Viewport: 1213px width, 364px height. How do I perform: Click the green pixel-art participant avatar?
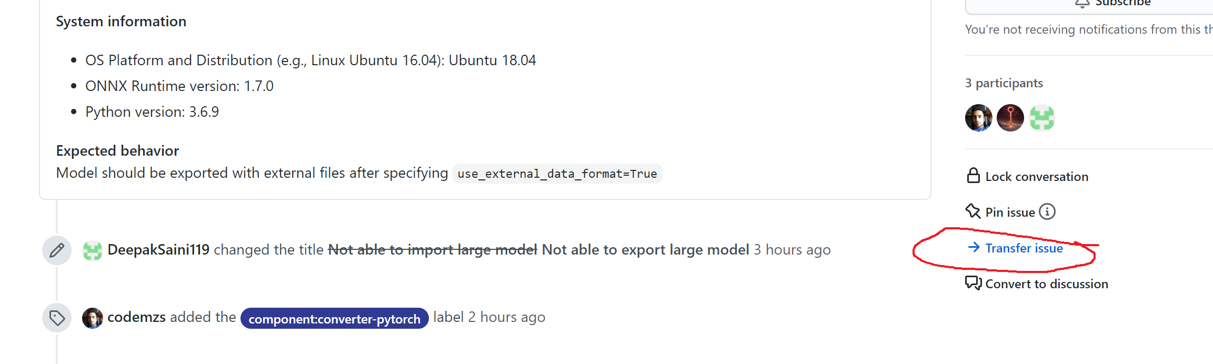click(x=1042, y=118)
